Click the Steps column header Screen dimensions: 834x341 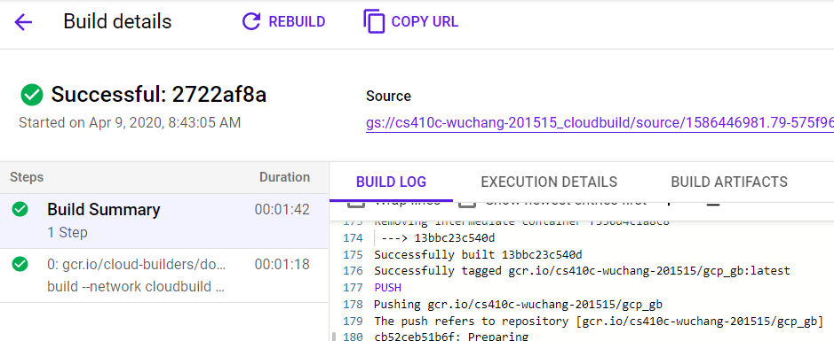[x=27, y=177]
